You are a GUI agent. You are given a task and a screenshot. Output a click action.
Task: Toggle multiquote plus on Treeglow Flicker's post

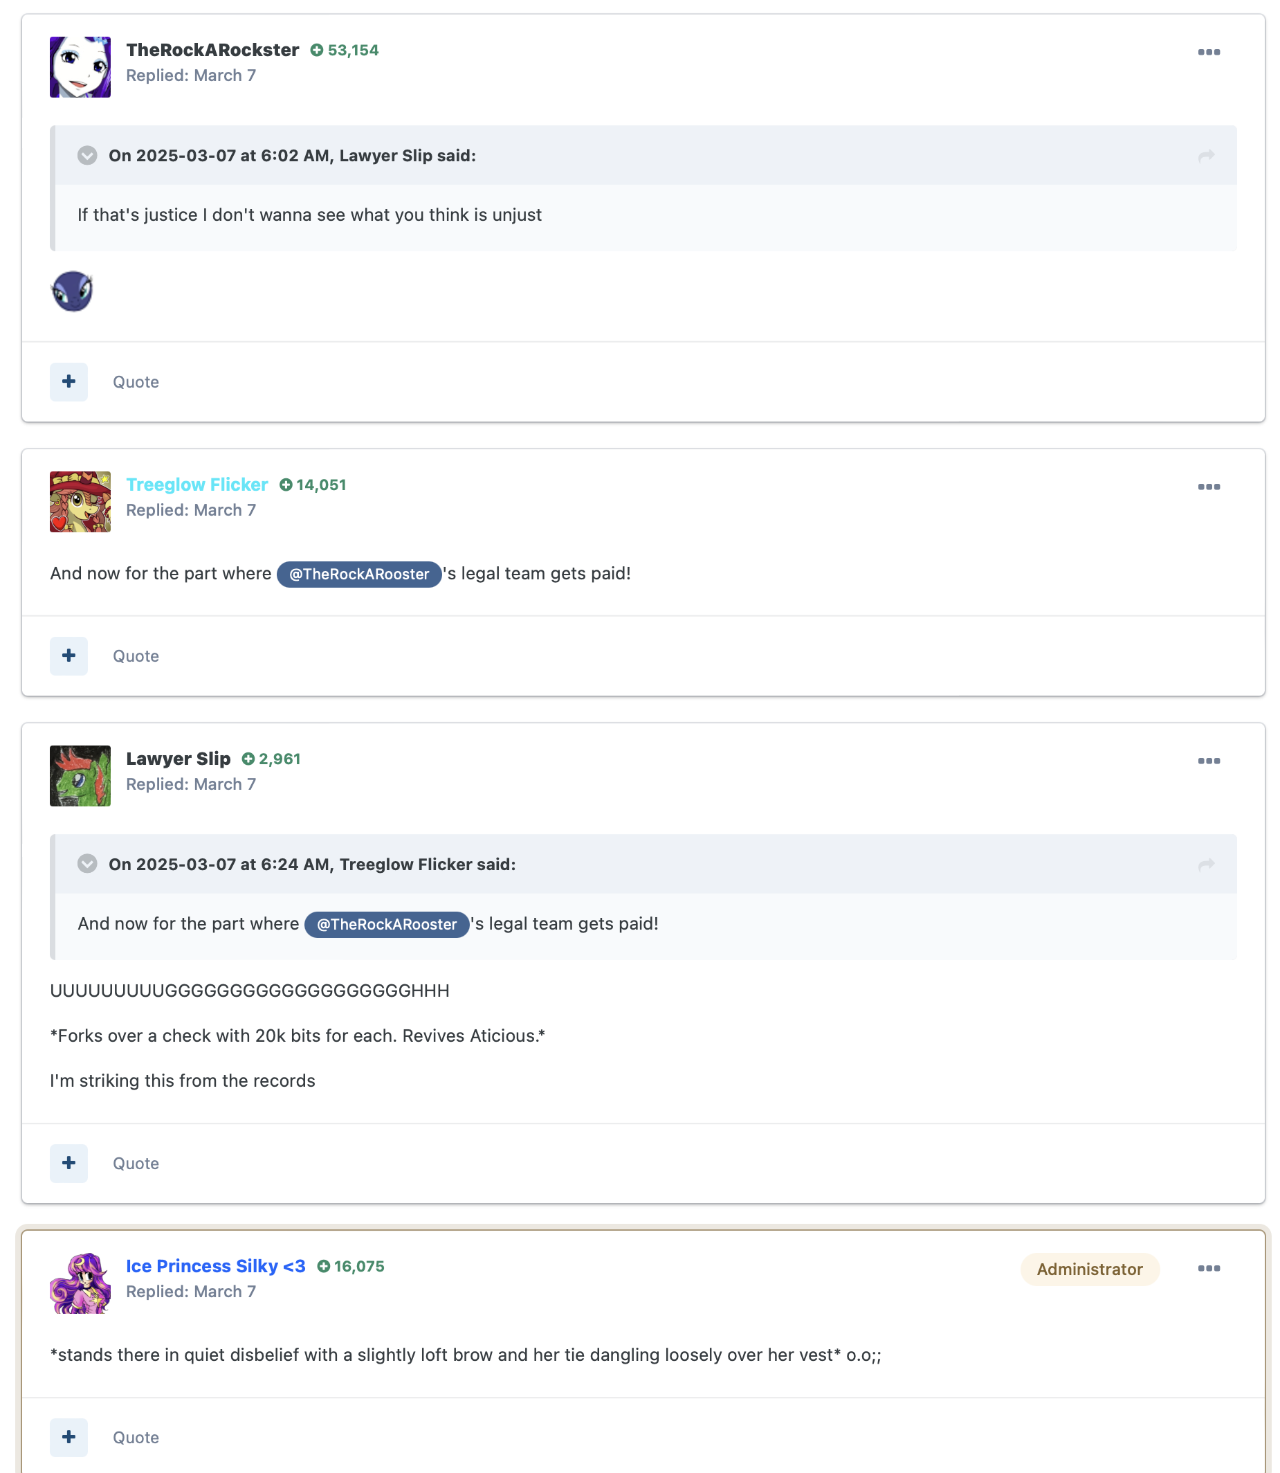tap(68, 656)
